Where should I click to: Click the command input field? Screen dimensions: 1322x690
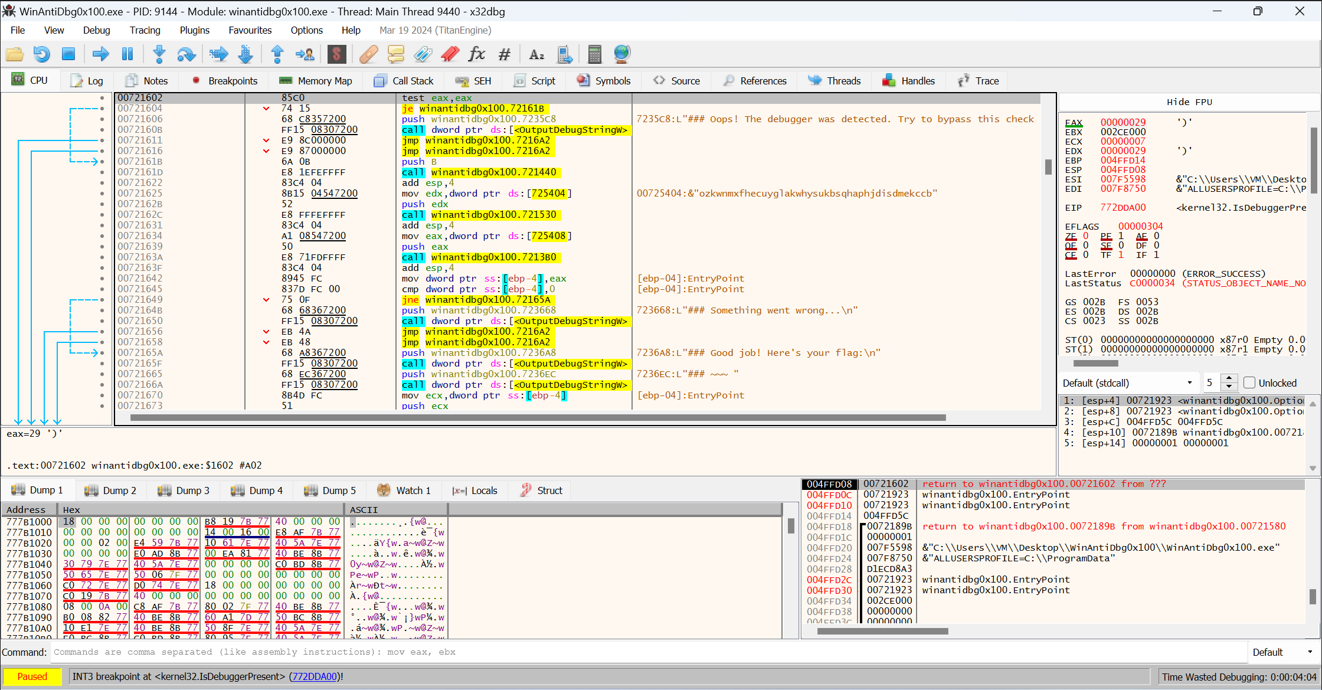point(648,652)
